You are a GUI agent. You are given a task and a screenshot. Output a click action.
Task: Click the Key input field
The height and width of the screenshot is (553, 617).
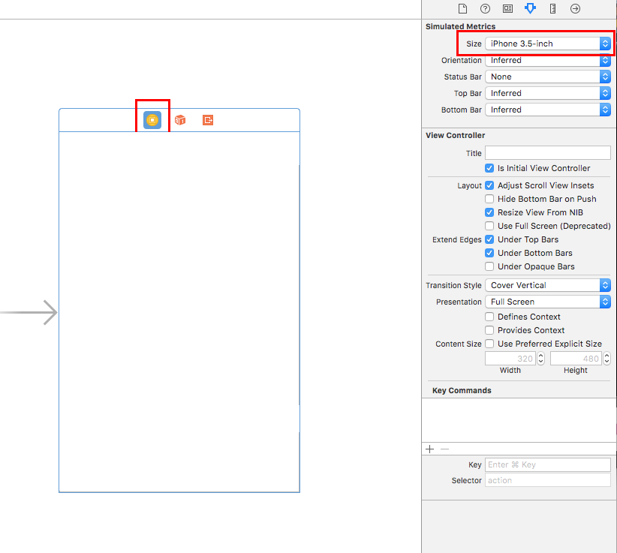point(548,465)
